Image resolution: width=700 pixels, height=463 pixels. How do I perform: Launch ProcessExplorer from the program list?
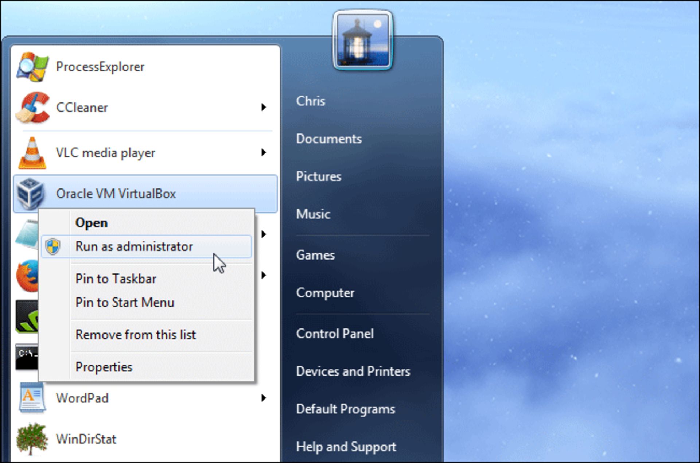coord(145,67)
